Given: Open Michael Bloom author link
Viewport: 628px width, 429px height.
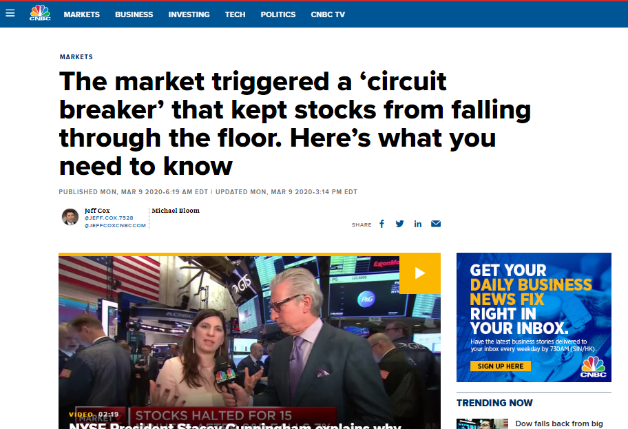Looking at the screenshot, I should click(176, 210).
